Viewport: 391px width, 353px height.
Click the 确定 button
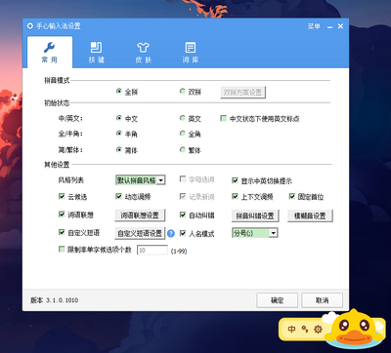[277, 300]
